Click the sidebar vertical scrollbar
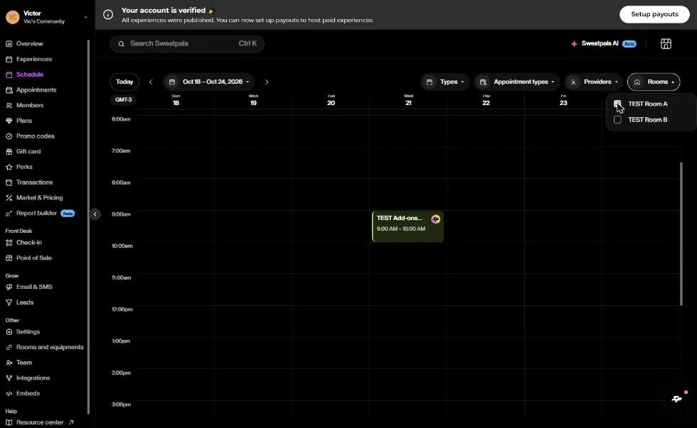 click(x=88, y=226)
